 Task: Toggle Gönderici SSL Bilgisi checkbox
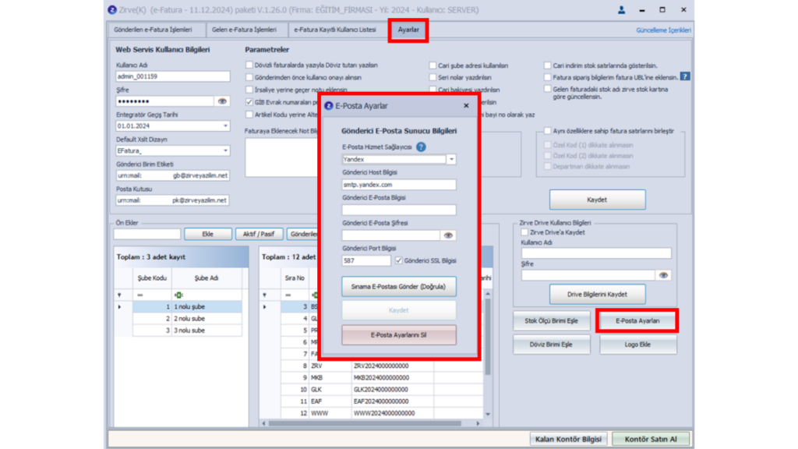(398, 260)
